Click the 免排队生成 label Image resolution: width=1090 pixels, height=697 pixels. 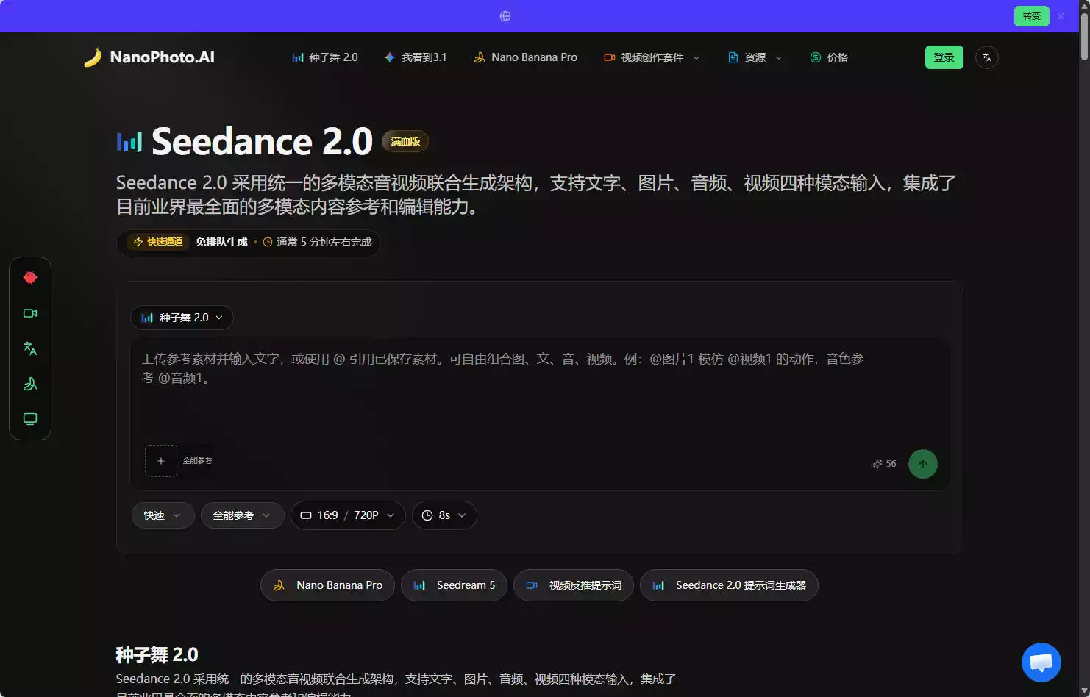pyautogui.click(x=221, y=242)
